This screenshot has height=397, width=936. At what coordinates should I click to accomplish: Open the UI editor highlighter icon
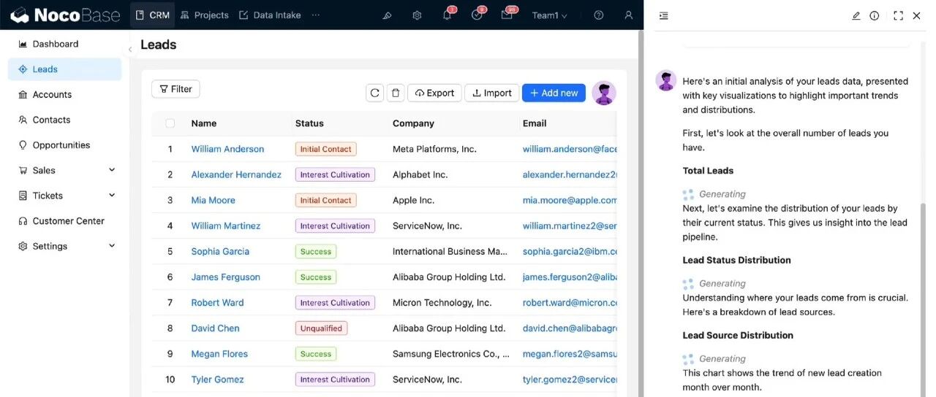point(388,15)
